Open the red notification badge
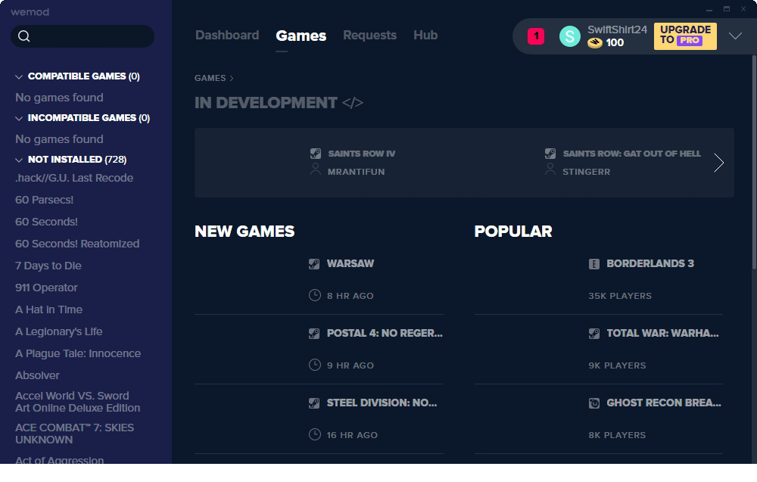The image size is (757, 482). click(536, 36)
